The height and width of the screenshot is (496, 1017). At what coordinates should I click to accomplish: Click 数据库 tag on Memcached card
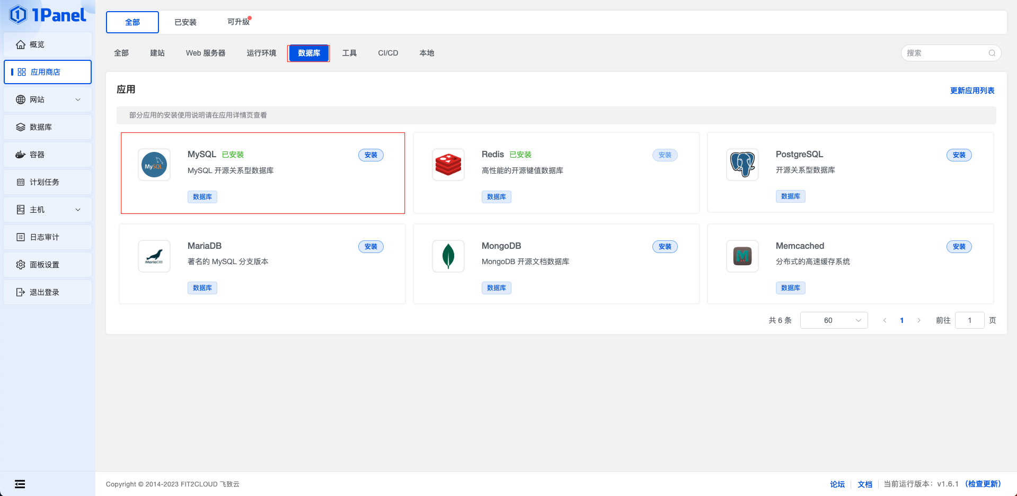[x=791, y=288]
